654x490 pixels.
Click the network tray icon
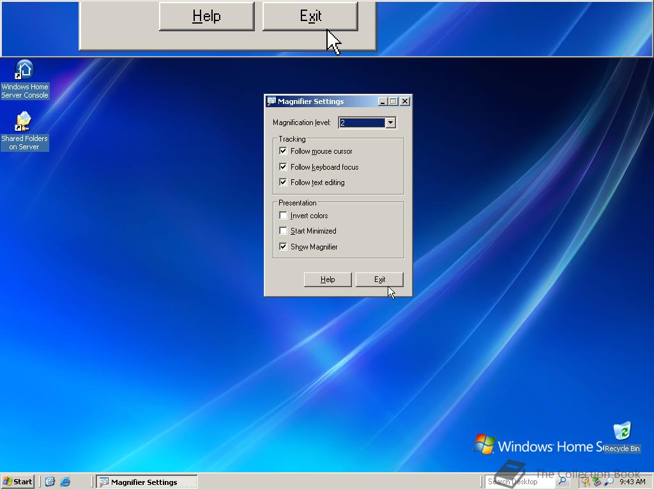597,482
